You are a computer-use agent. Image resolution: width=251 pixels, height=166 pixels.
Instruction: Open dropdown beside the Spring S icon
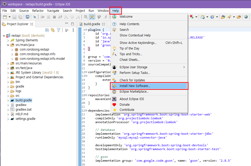click(x=217, y=17)
